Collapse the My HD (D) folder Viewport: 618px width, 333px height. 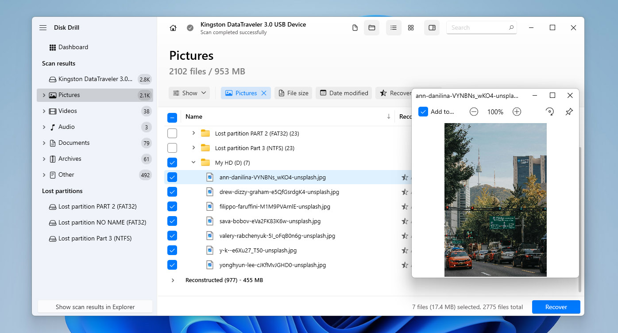tap(193, 163)
